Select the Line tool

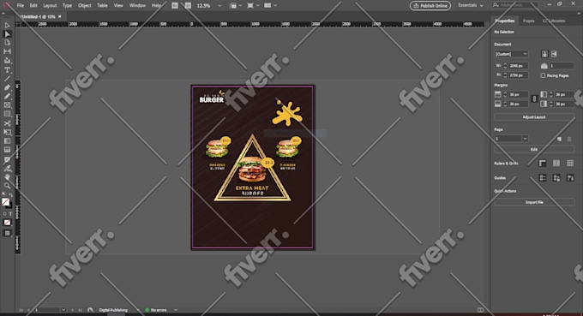coord(7,79)
